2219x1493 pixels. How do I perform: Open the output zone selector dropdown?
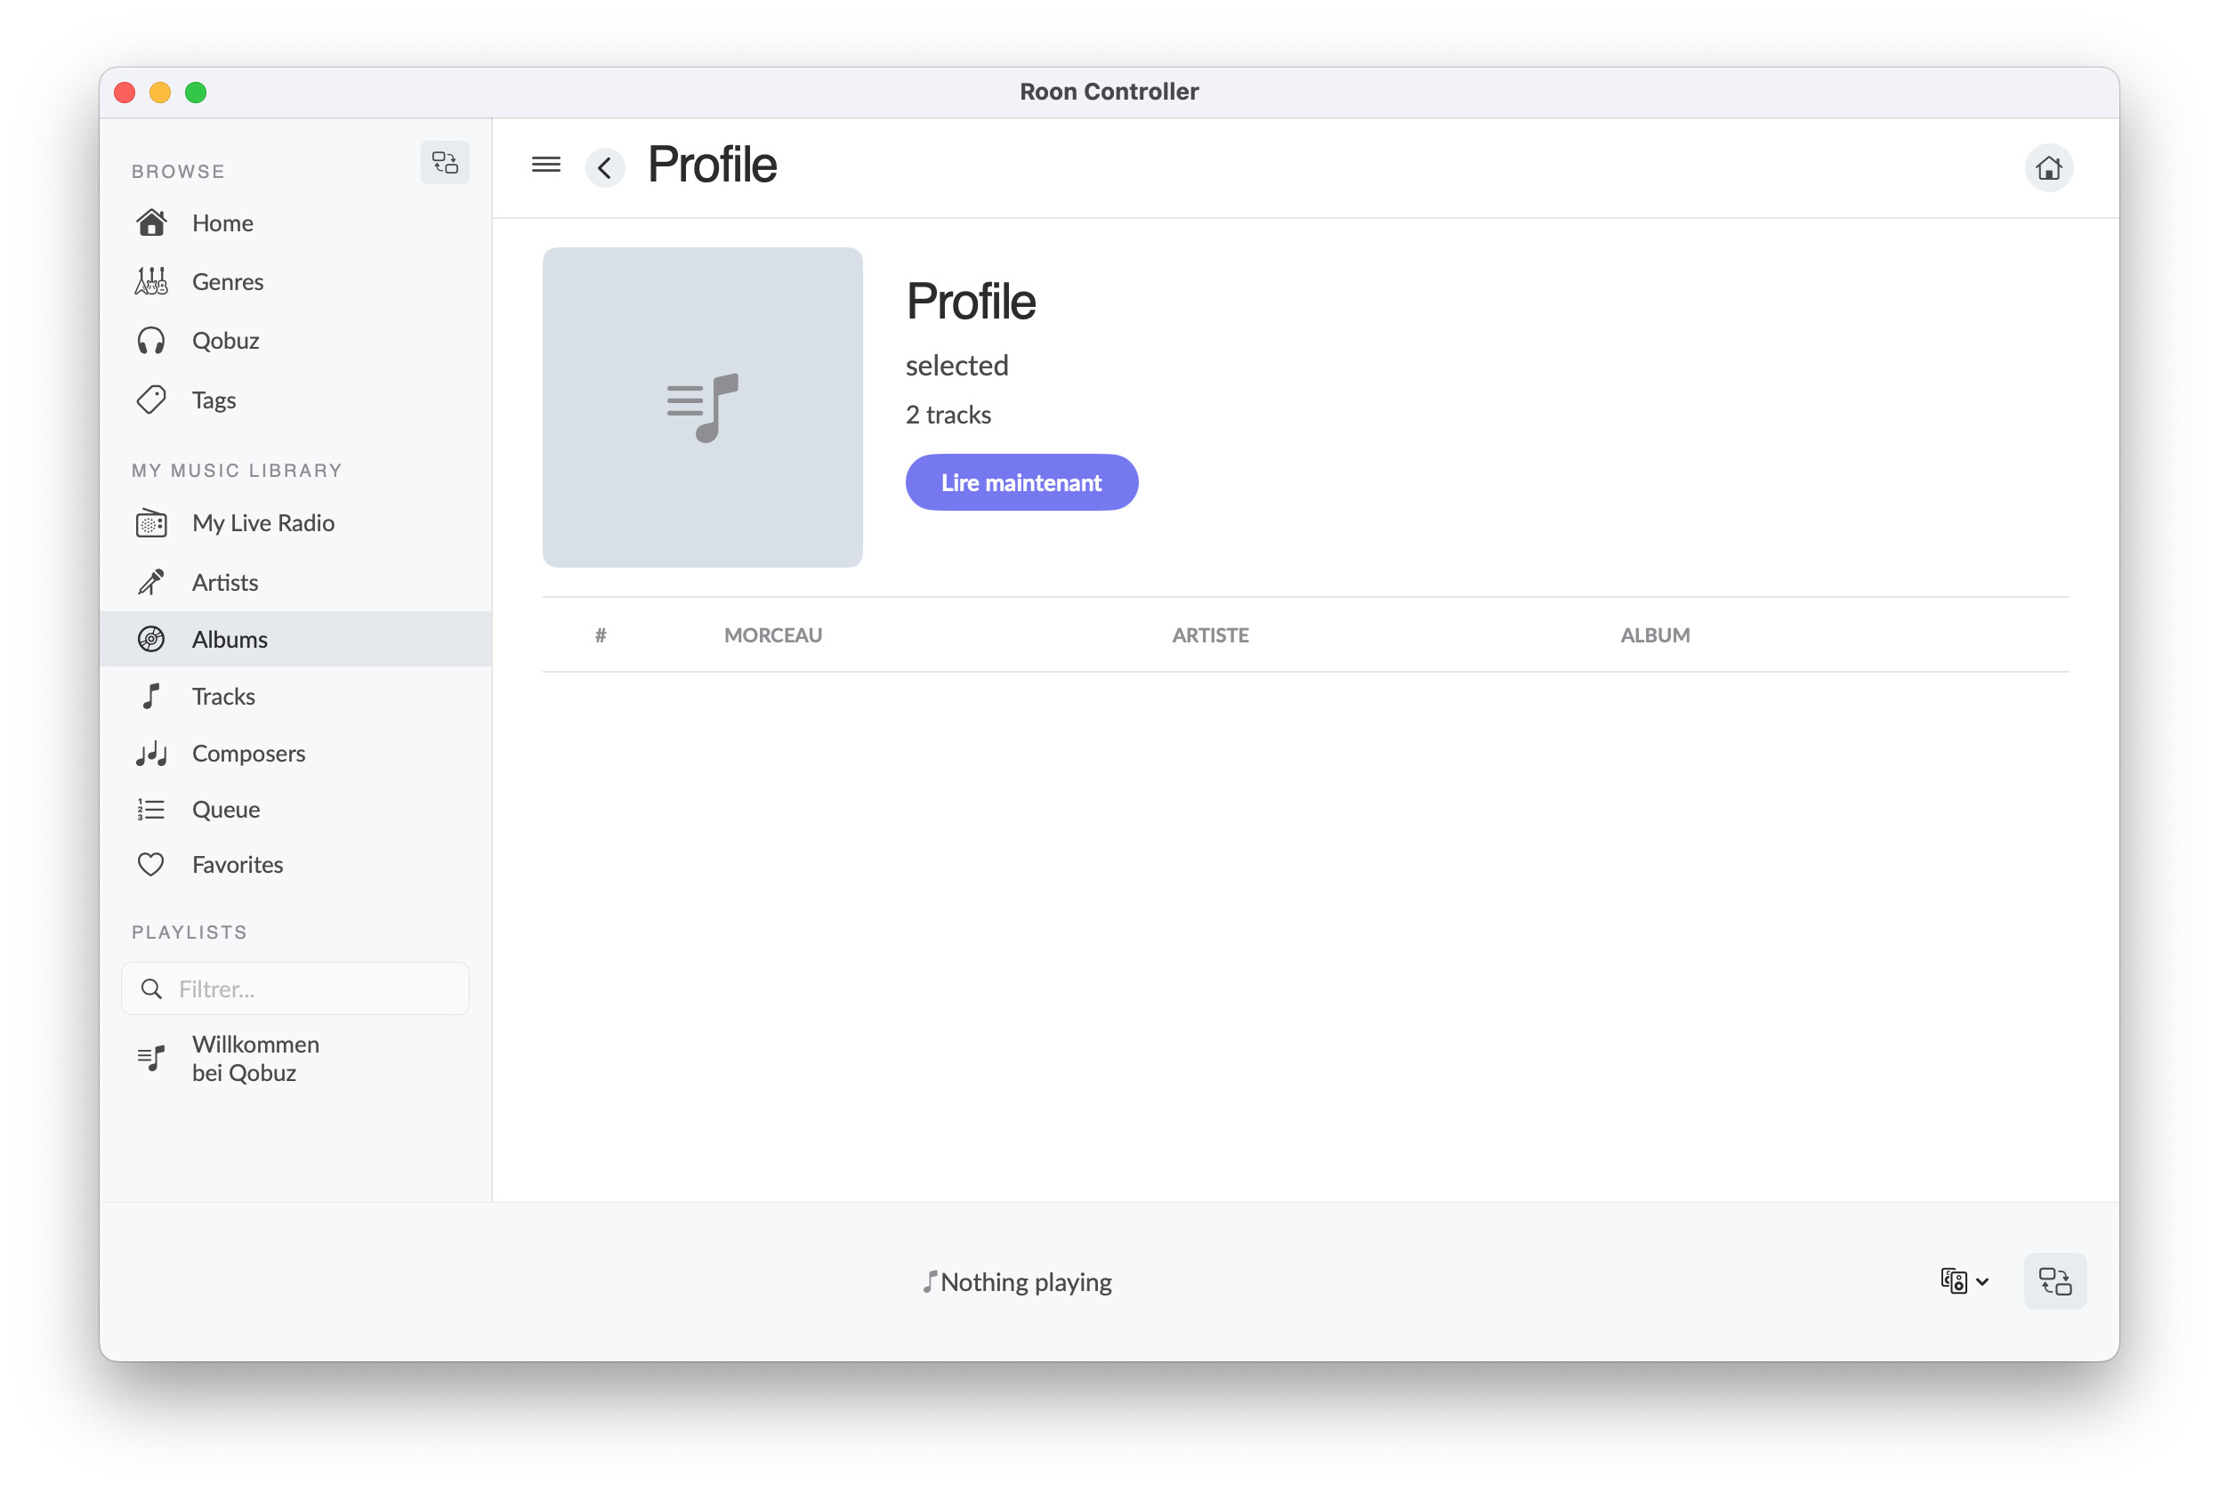[x=1963, y=1280]
